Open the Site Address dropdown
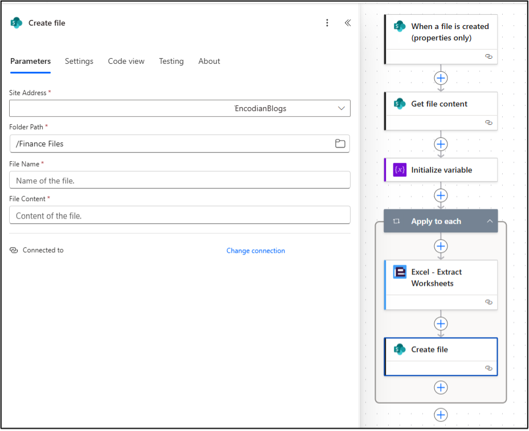The width and height of the screenshot is (529, 431). 341,108
